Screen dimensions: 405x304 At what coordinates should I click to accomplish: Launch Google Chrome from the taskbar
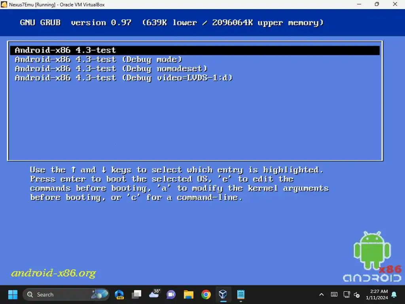(206, 294)
